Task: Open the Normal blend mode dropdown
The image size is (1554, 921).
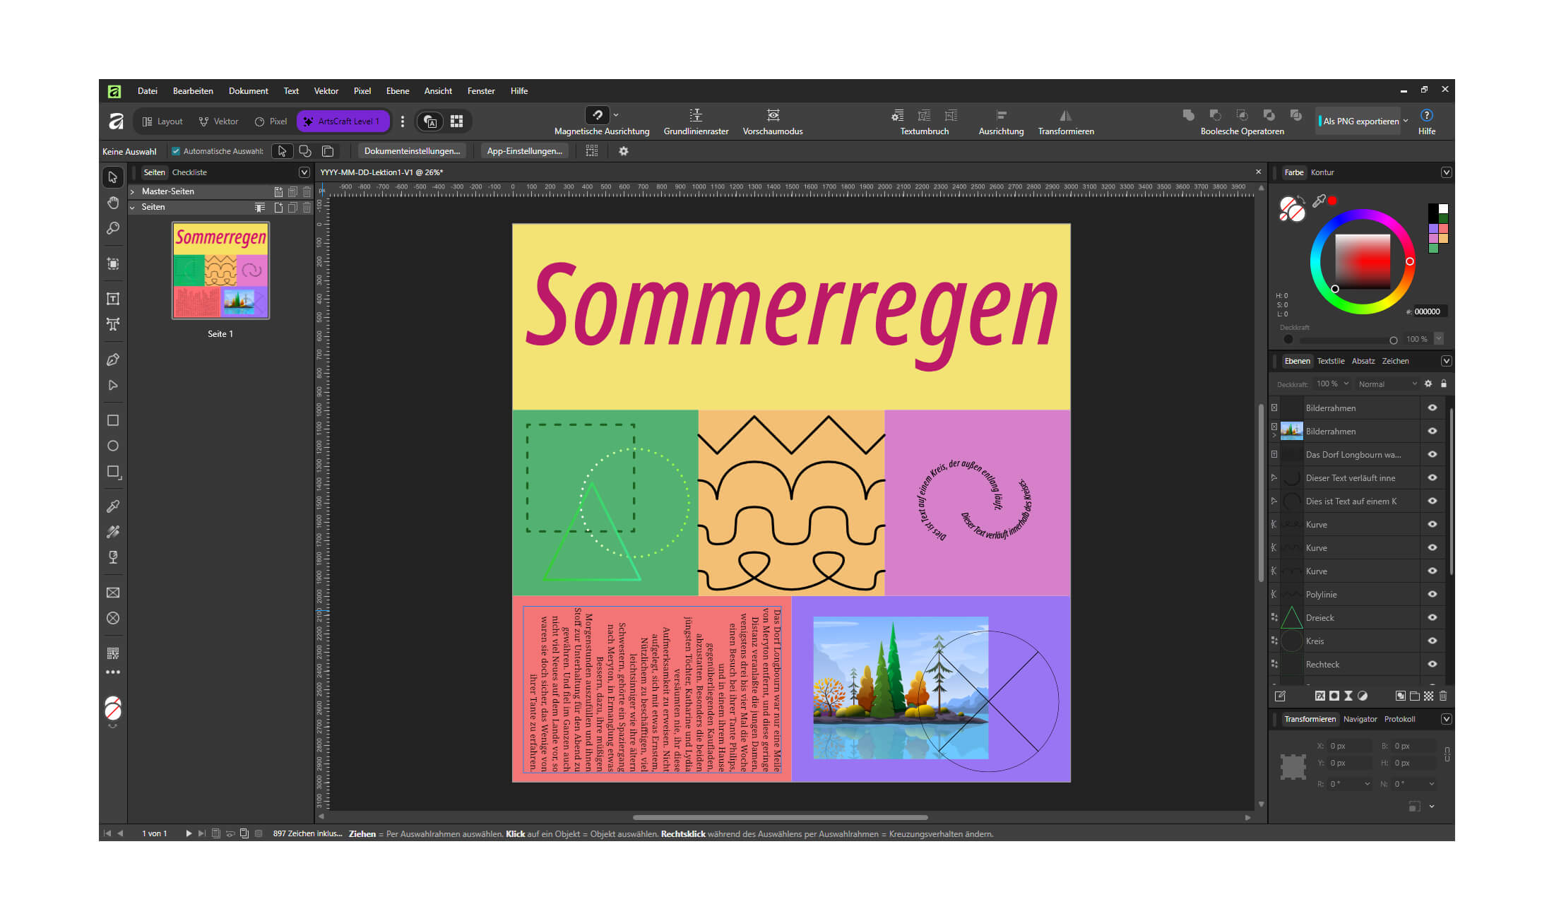Action: pyautogui.click(x=1387, y=384)
